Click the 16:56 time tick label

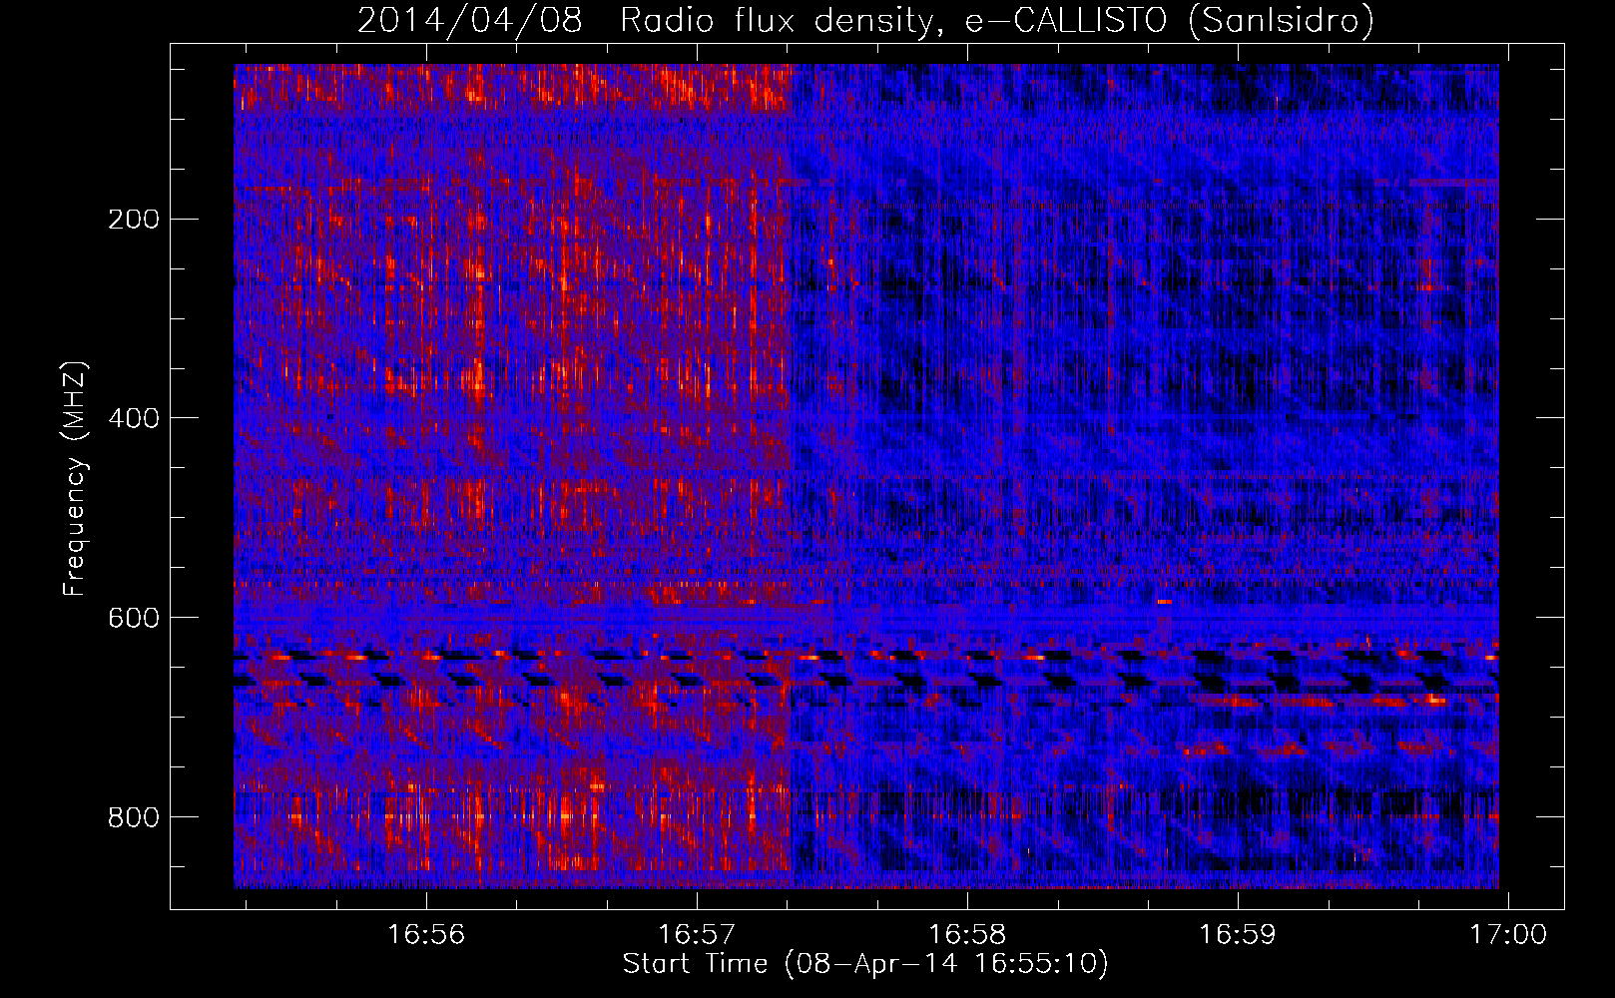[426, 934]
